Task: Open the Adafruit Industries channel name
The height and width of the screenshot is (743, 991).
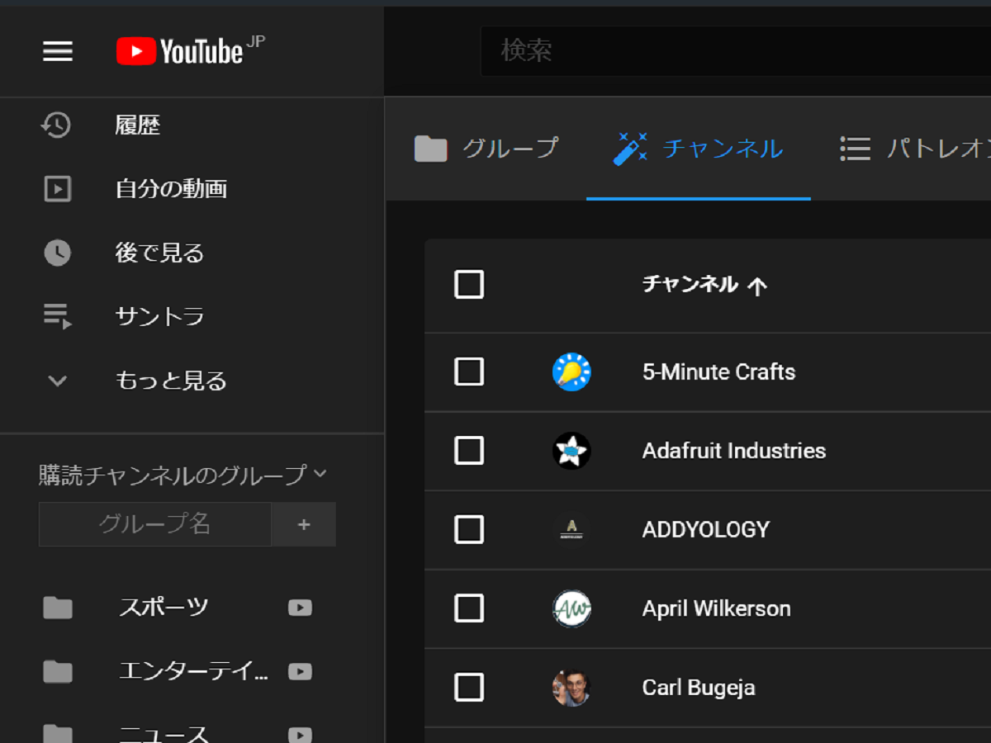Action: coord(734,451)
